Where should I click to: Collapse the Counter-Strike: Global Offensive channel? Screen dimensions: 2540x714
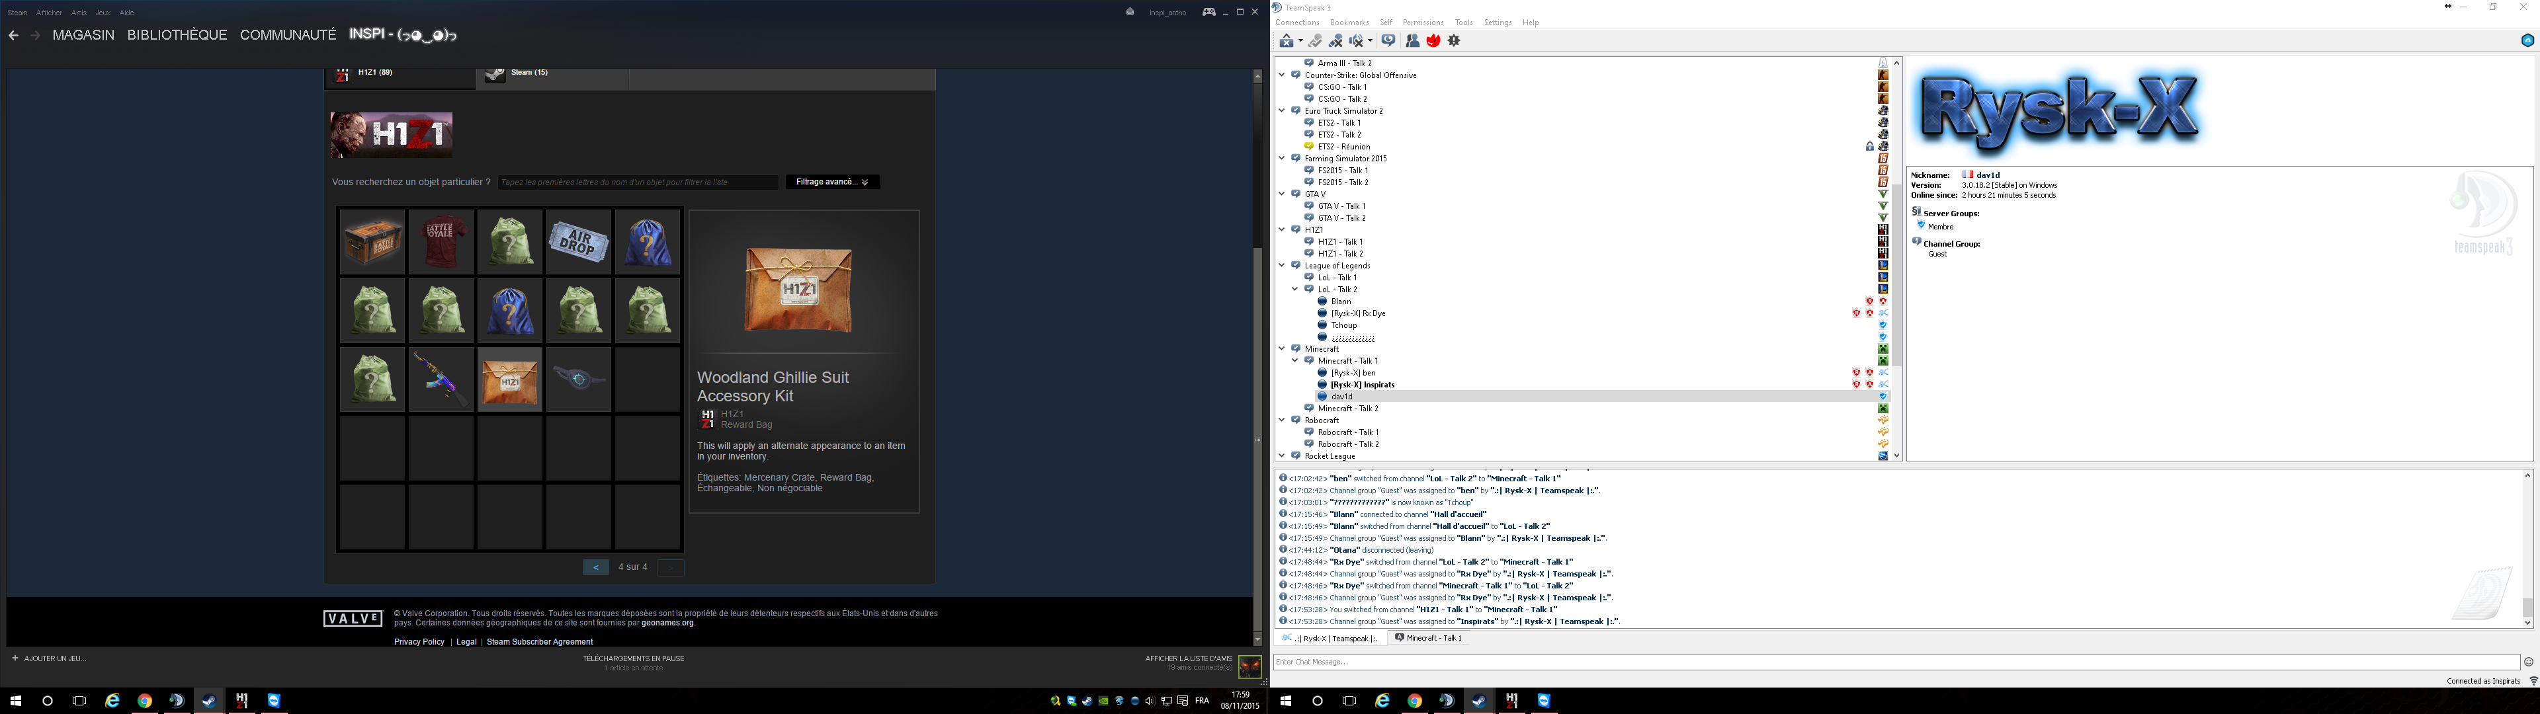pyautogui.click(x=1282, y=75)
